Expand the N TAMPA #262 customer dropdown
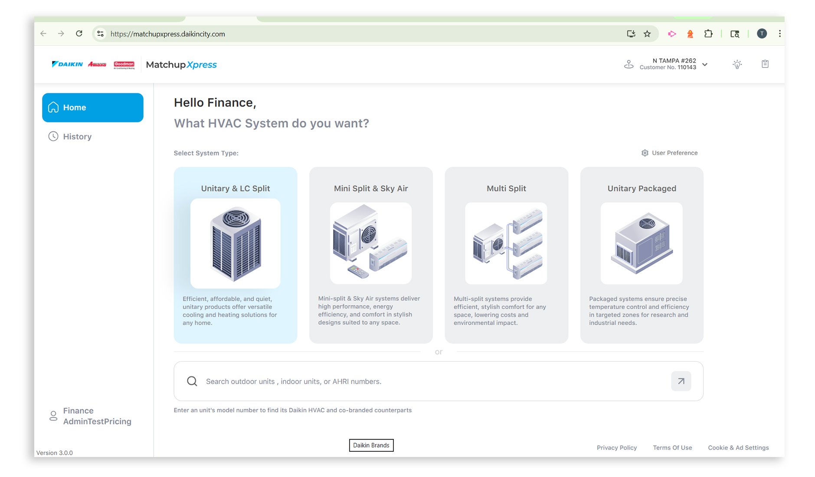 [705, 65]
